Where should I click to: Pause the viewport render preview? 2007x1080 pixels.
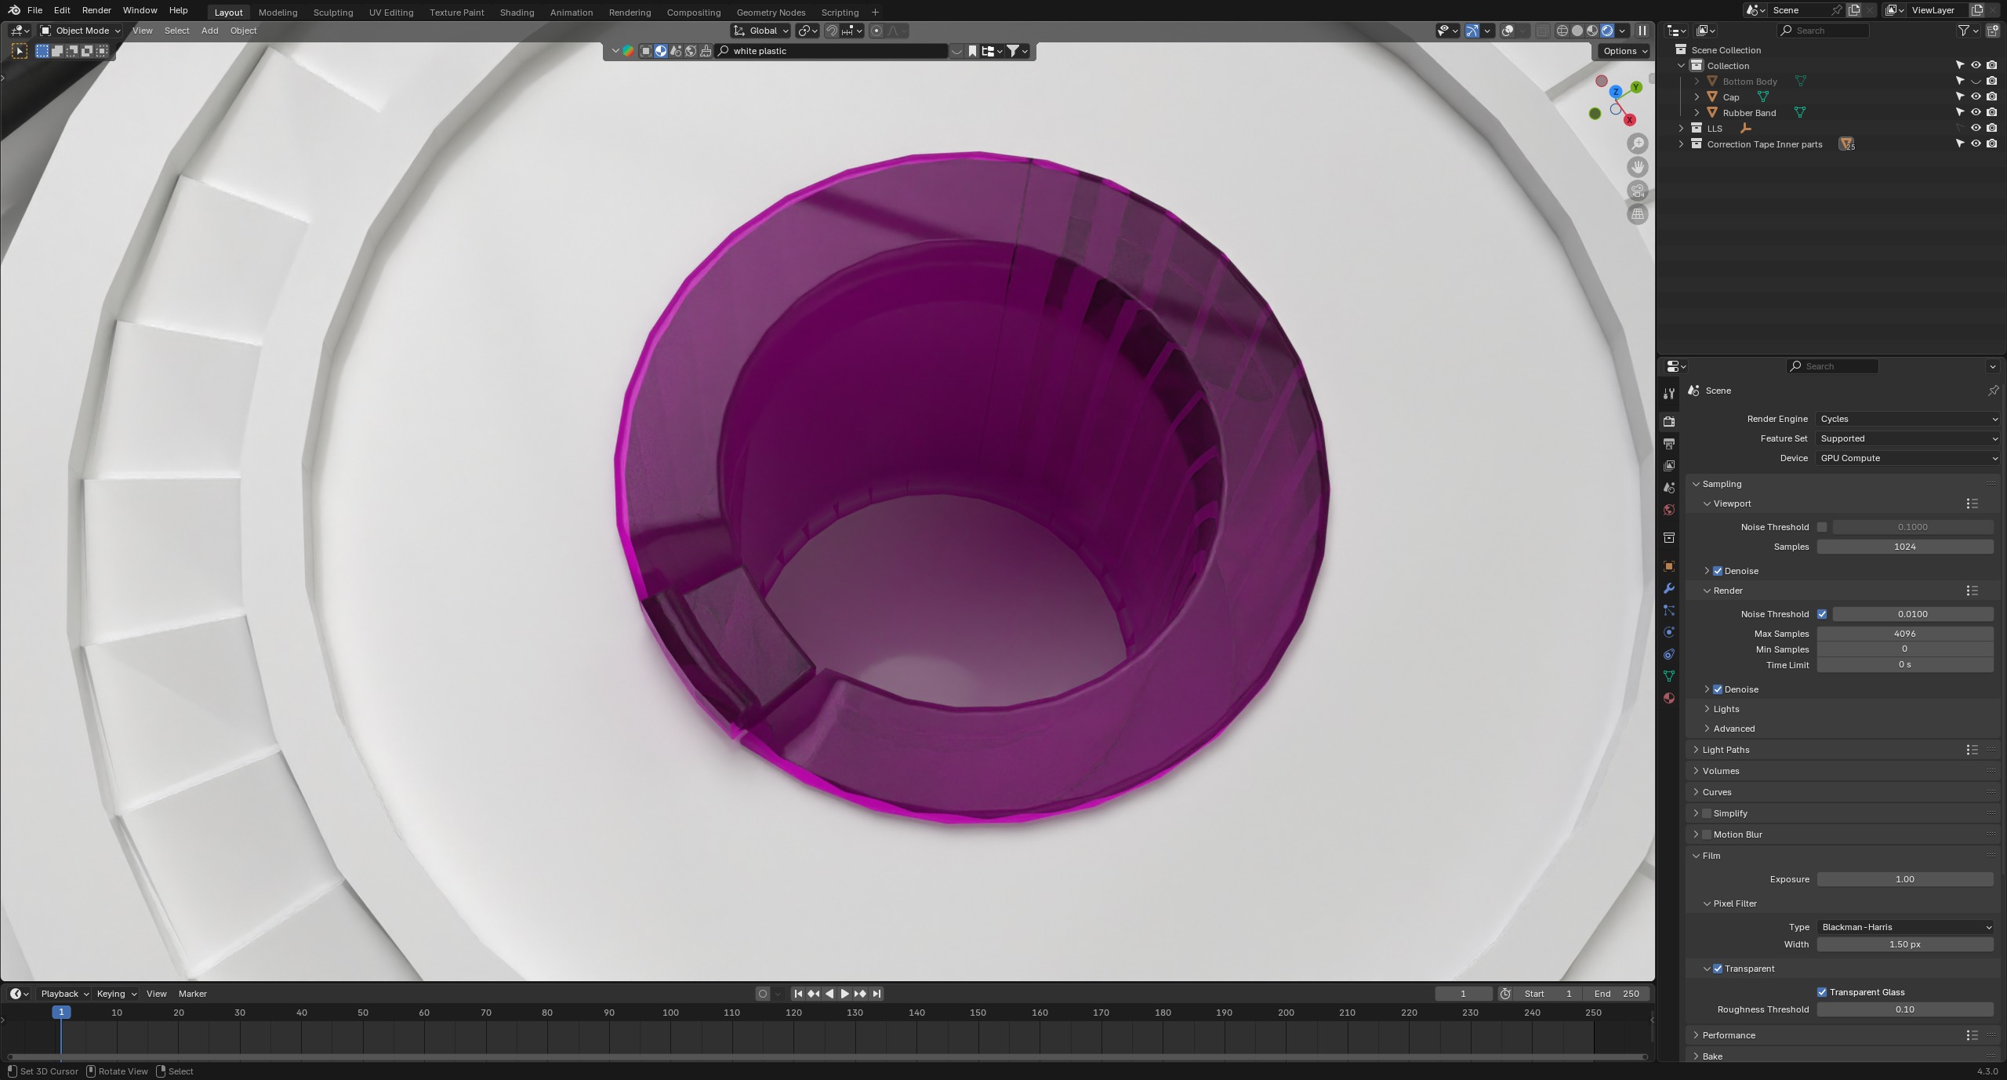pos(1642,31)
